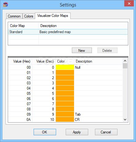This screenshot has height=142, width=136.
Task: Open the Colors tab
Action: pyautogui.click(x=29, y=16)
